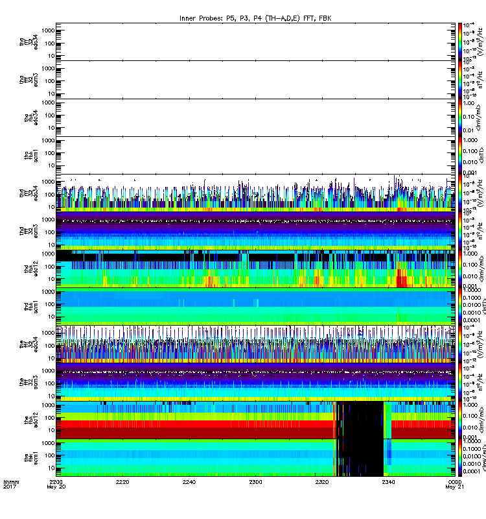
Task: Select the thd fbk scm1 spectrogram panel
Action: 255,306
